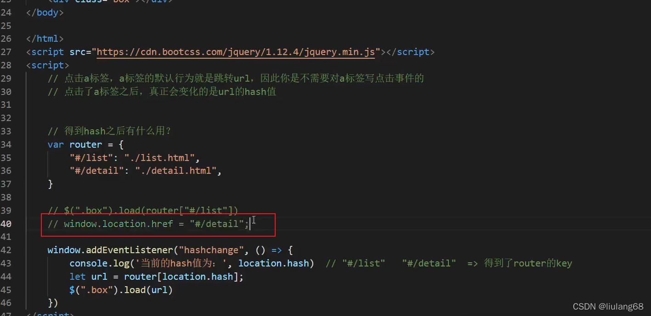Click line number 27 in the gutter

(6, 52)
